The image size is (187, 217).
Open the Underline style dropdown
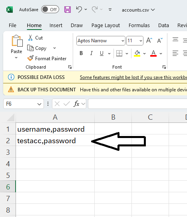point(109,53)
